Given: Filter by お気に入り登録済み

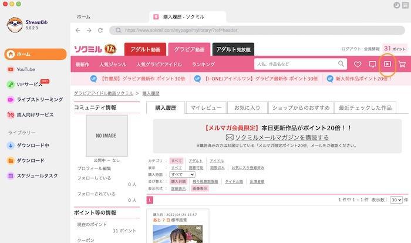Looking at the screenshot, I should (248, 168).
